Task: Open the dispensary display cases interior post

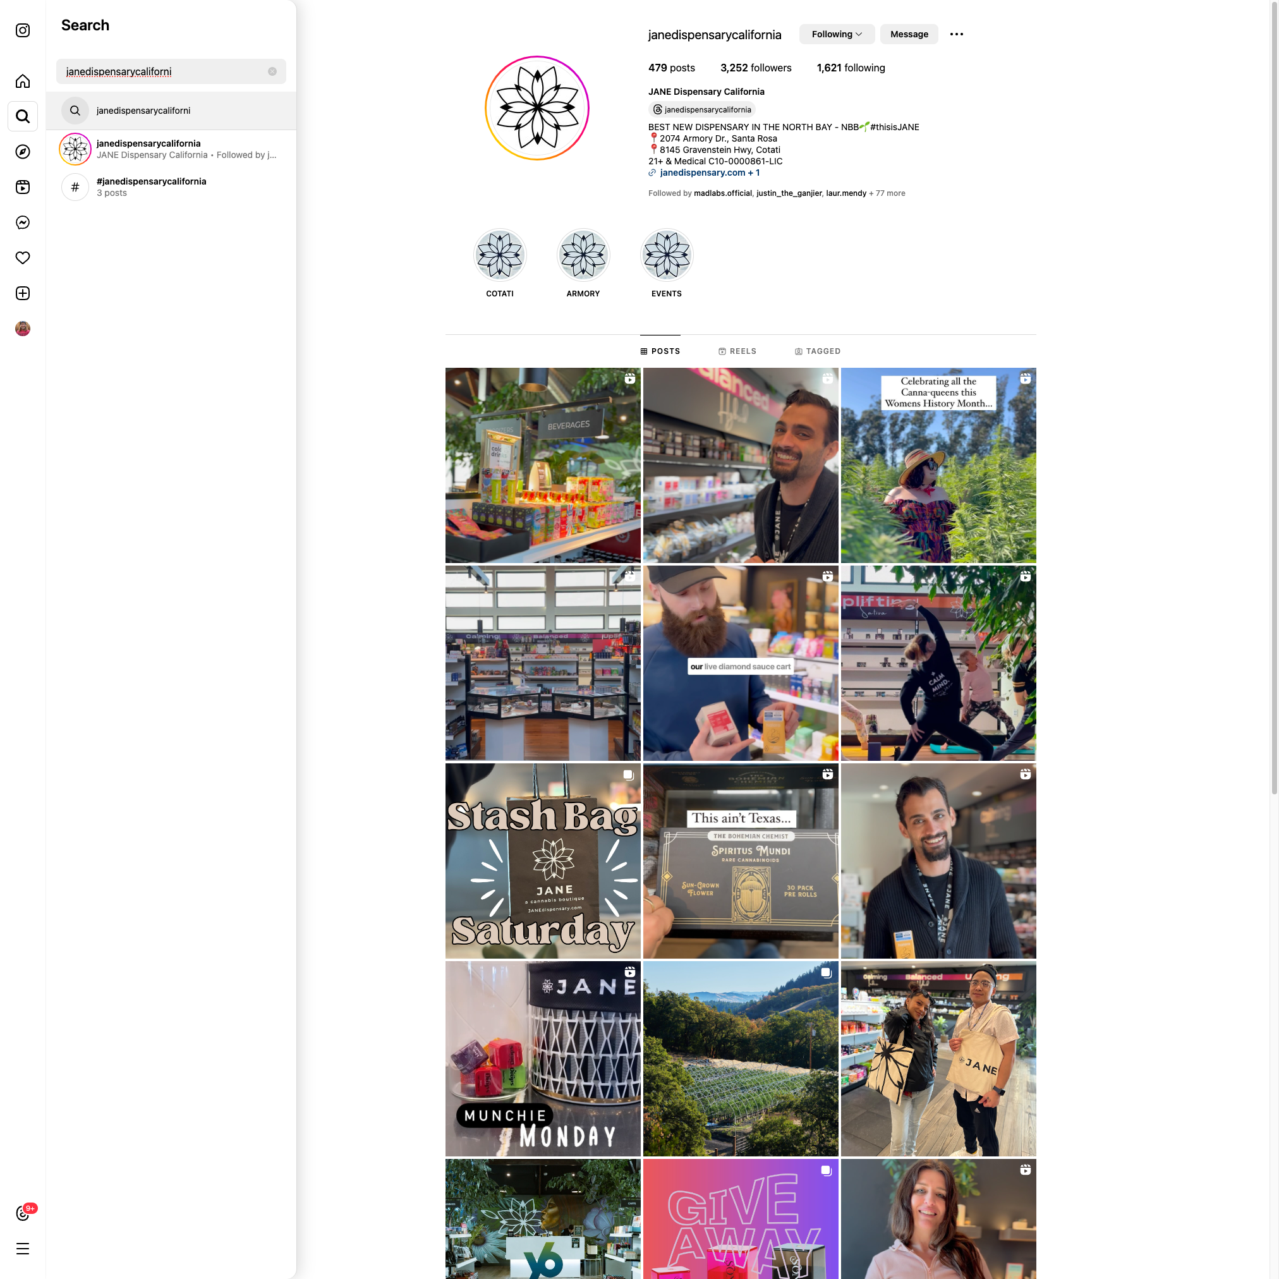Action: (543, 663)
